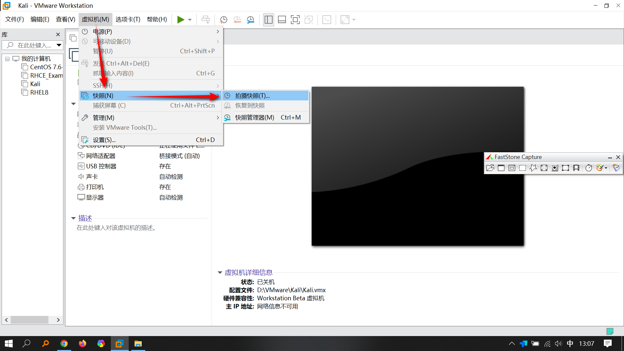
Task: Select RHEL8 in the library tree
Action: click(39, 93)
